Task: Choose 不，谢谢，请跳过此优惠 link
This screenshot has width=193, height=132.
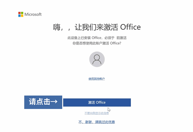Action: [96, 122]
